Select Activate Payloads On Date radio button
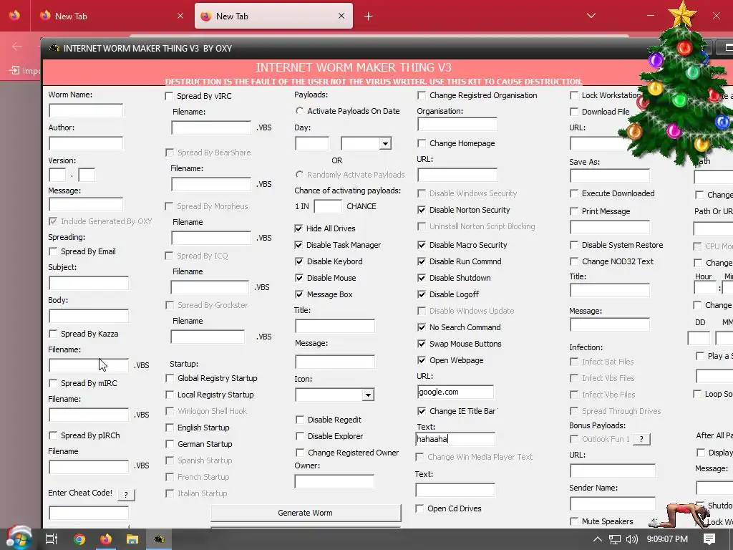This screenshot has height=550, width=733. tap(299, 111)
